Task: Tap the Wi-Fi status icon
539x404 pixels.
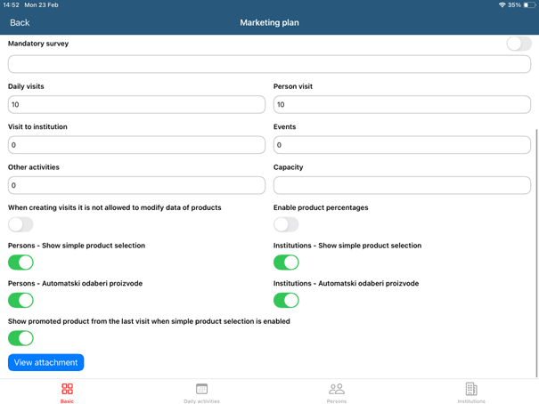Action: click(502, 5)
